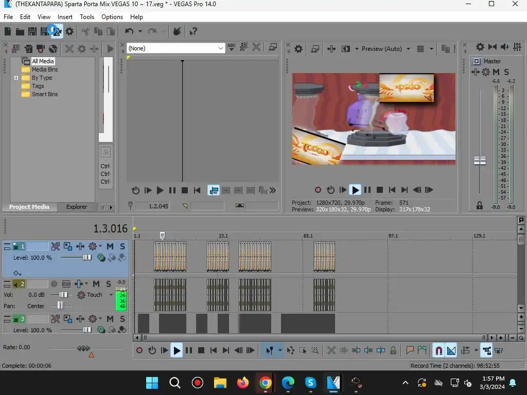Click the Lock event padlock icon
The image size is (527, 395).
click(393, 351)
